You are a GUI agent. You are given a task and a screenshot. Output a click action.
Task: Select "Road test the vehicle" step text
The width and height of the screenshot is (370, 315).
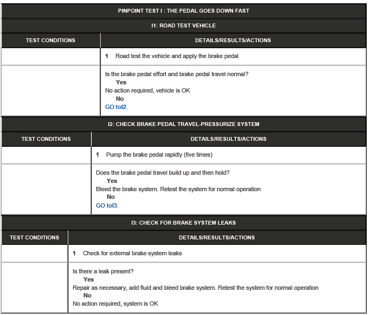click(177, 56)
